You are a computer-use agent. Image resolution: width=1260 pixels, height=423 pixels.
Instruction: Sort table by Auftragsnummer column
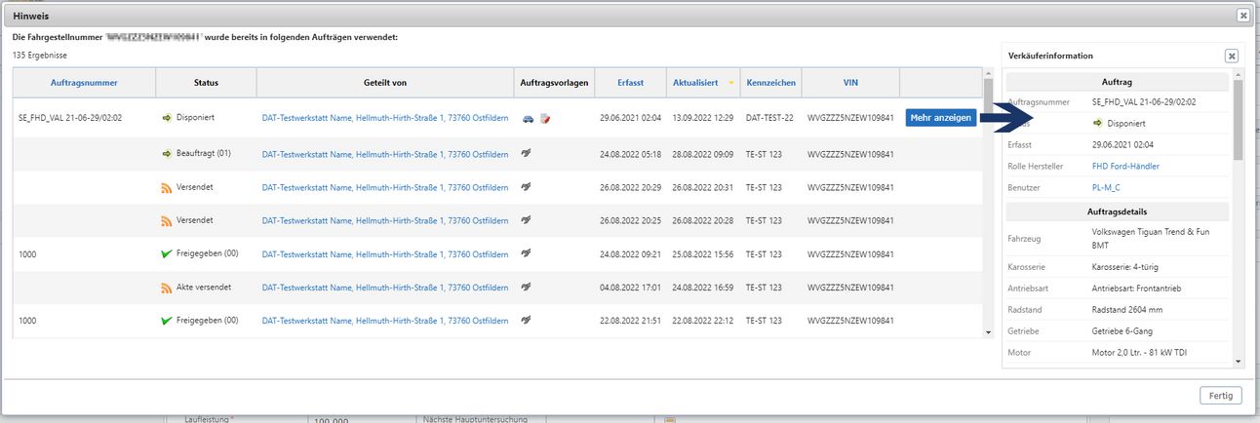click(x=83, y=83)
